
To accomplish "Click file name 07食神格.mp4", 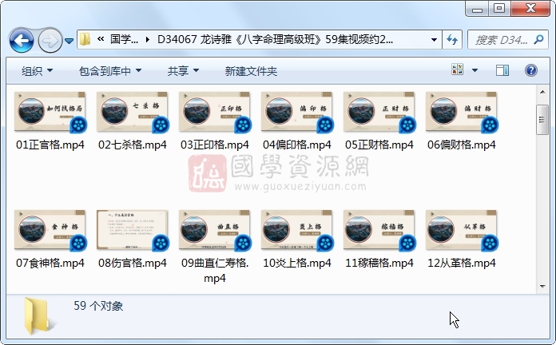I will [50, 263].
